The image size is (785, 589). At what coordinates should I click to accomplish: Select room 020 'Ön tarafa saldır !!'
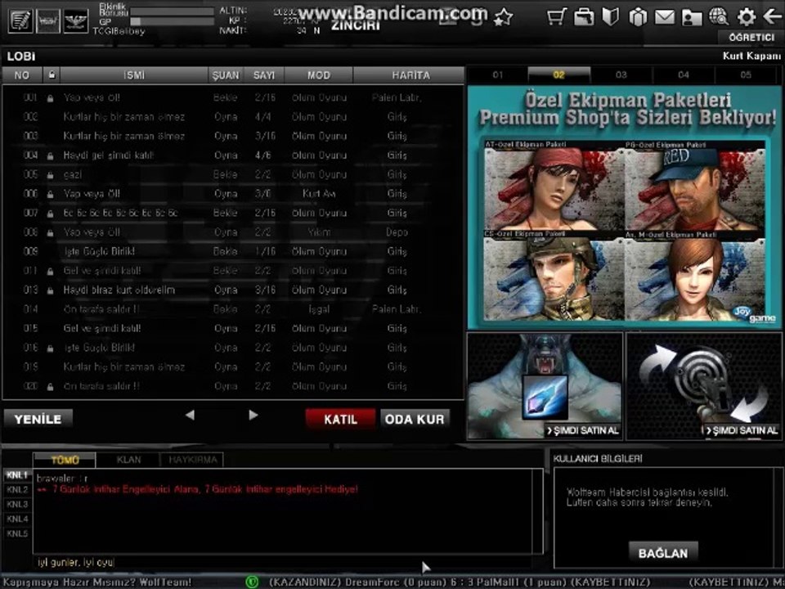click(x=233, y=386)
